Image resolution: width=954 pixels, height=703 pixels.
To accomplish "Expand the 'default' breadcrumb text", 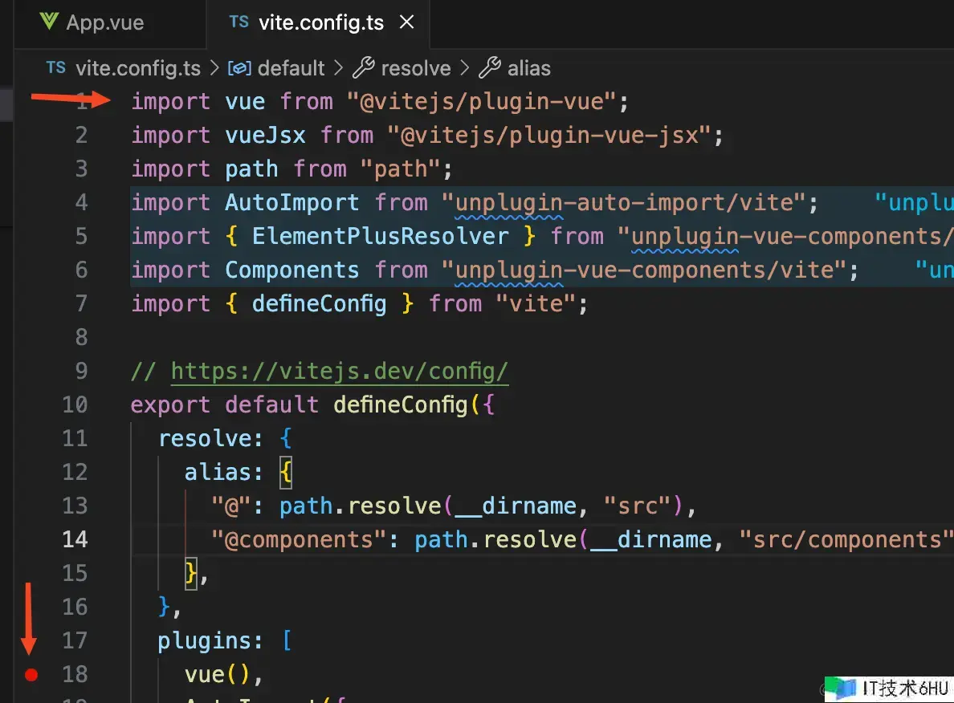I will coord(291,68).
